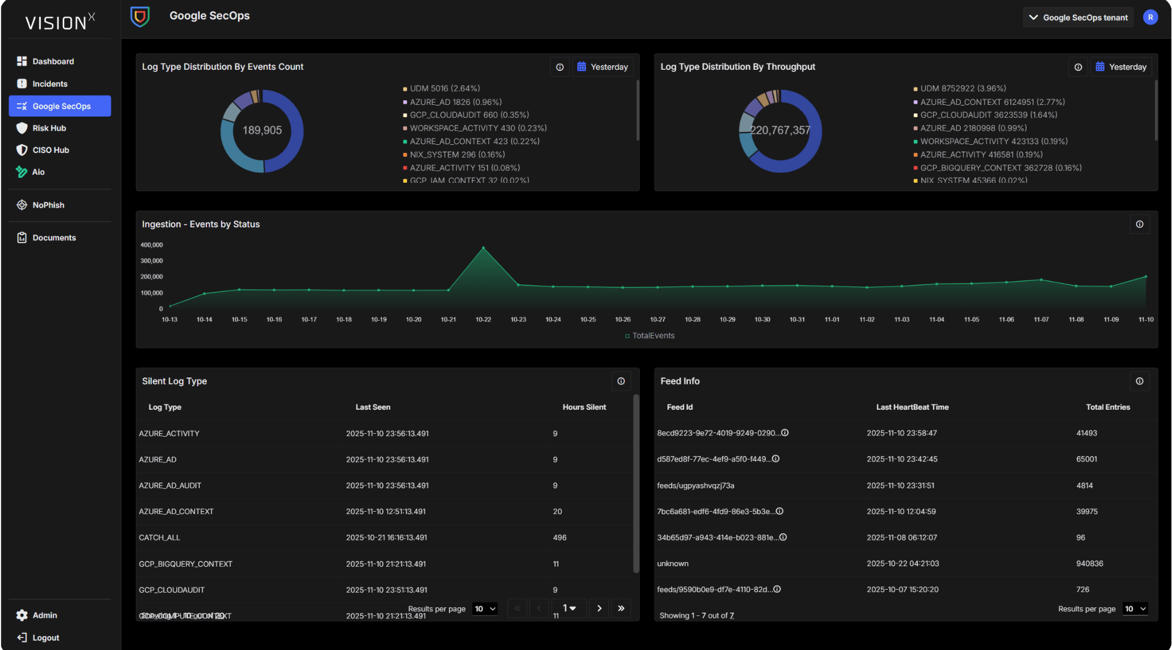Toggle UDM 8752922 legend in Throughput
This screenshot has height=650, width=1172.
[x=960, y=89]
